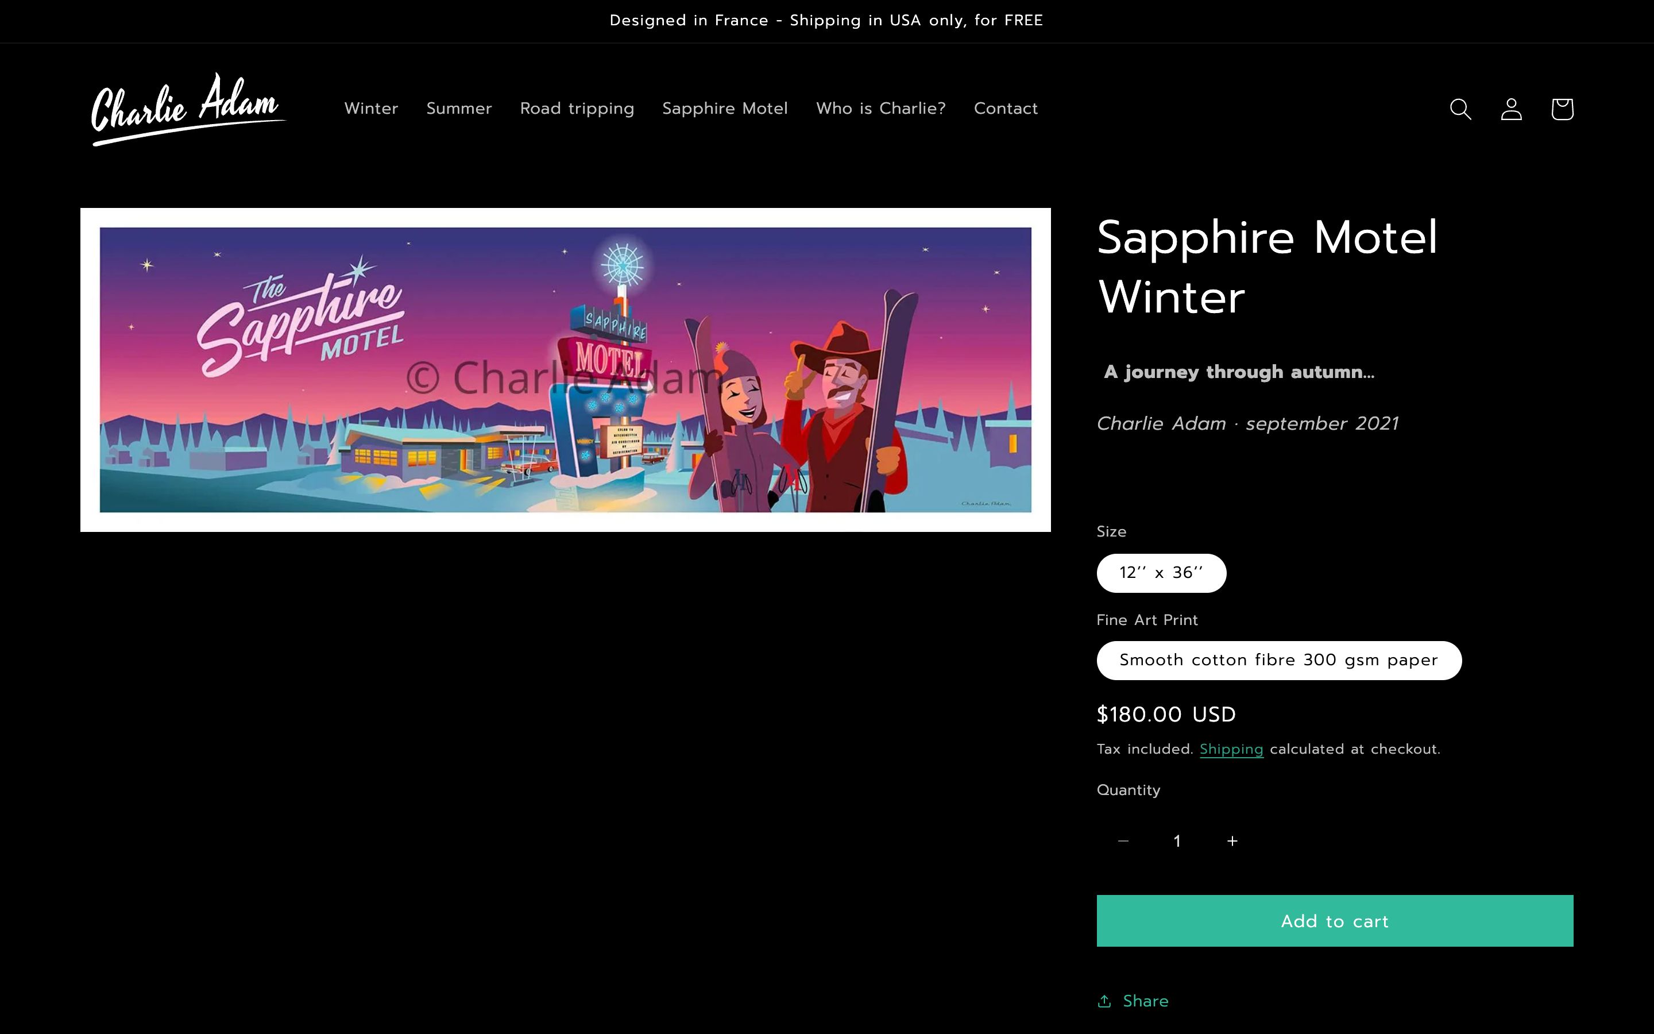Click the Share text link

pyautogui.click(x=1146, y=1001)
